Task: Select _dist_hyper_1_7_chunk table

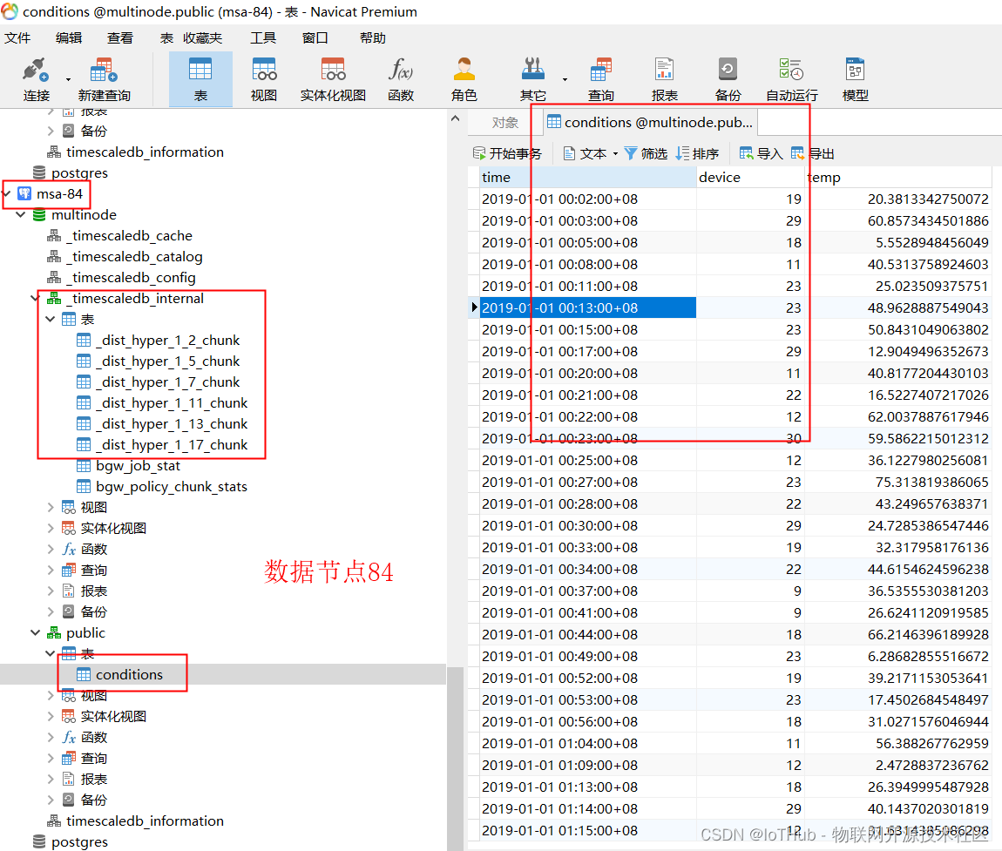Action: [x=167, y=382]
